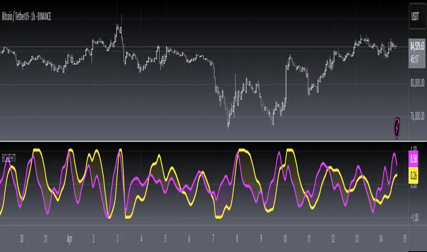This screenshot has width=427, height=252.
Task: Click the 11 date on time axis
Action: point(309,239)
